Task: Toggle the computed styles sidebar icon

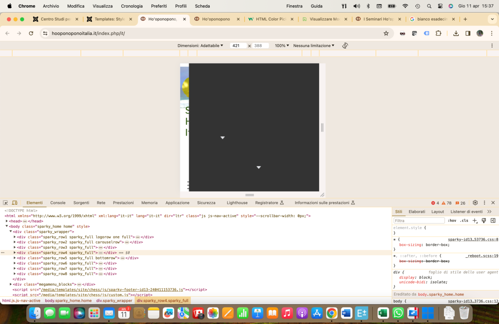Action: pyautogui.click(x=493, y=221)
